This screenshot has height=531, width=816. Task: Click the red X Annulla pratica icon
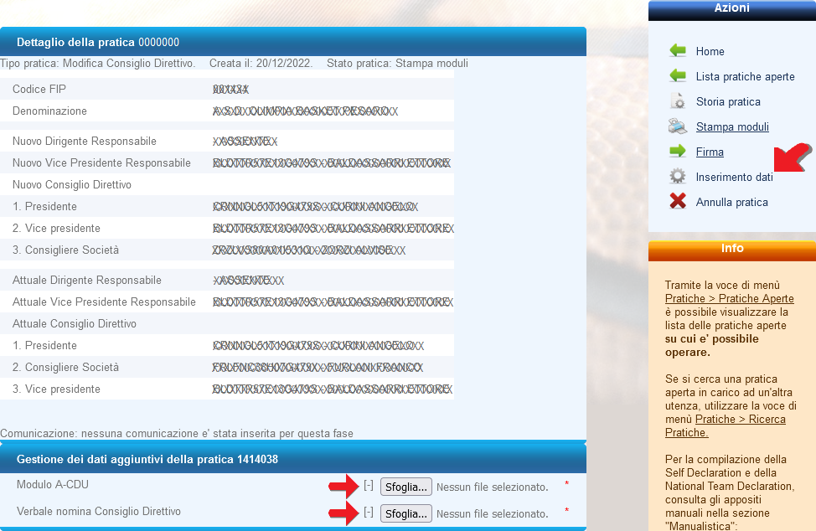point(678,202)
